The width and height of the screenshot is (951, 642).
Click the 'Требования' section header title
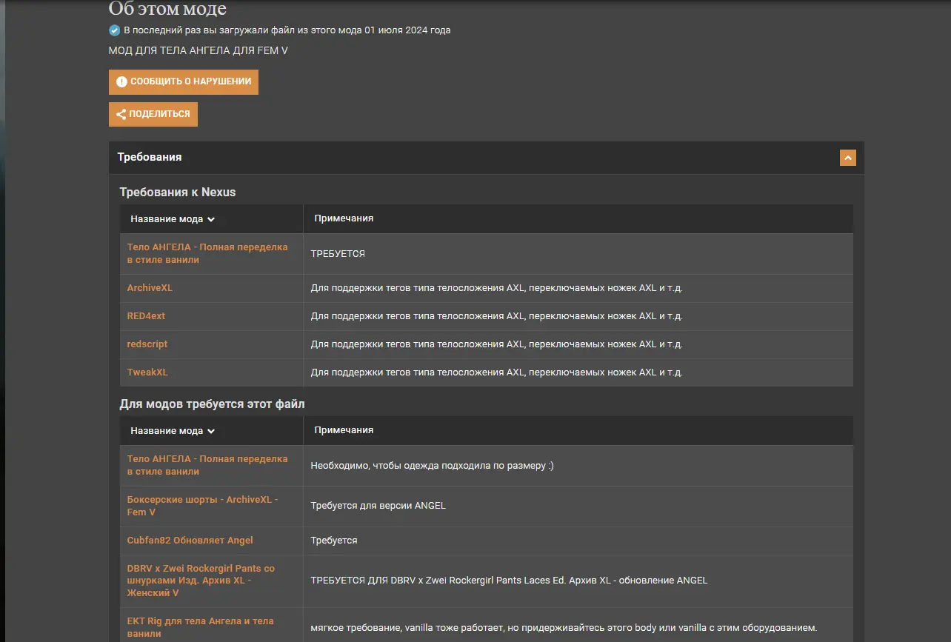[150, 157]
